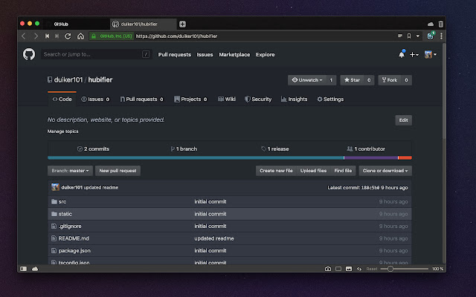
Task: Toggle the browser side panel
Action: click(23, 269)
